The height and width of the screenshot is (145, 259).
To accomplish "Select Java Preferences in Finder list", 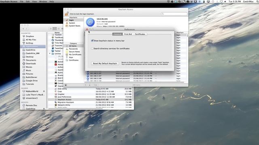I will (91, 97).
